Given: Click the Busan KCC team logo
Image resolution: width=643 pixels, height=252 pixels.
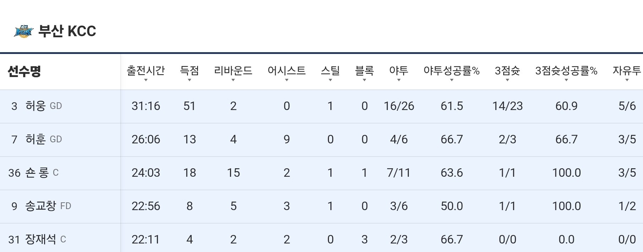Looking at the screenshot, I should (x=23, y=31).
